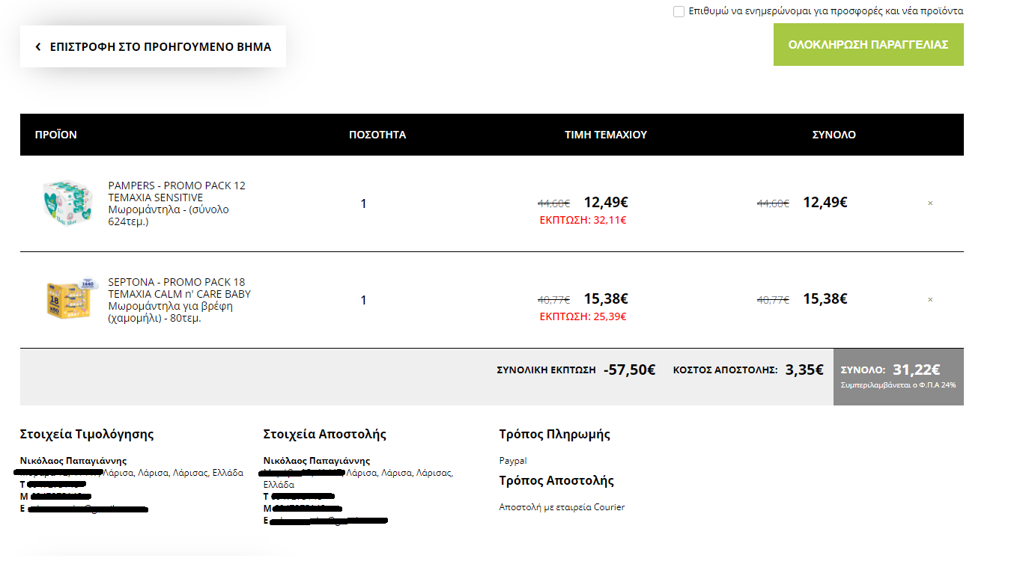Click the SEPTONA unit price 15,38€
This screenshot has width=1017, height=585.
(x=606, y=298)
